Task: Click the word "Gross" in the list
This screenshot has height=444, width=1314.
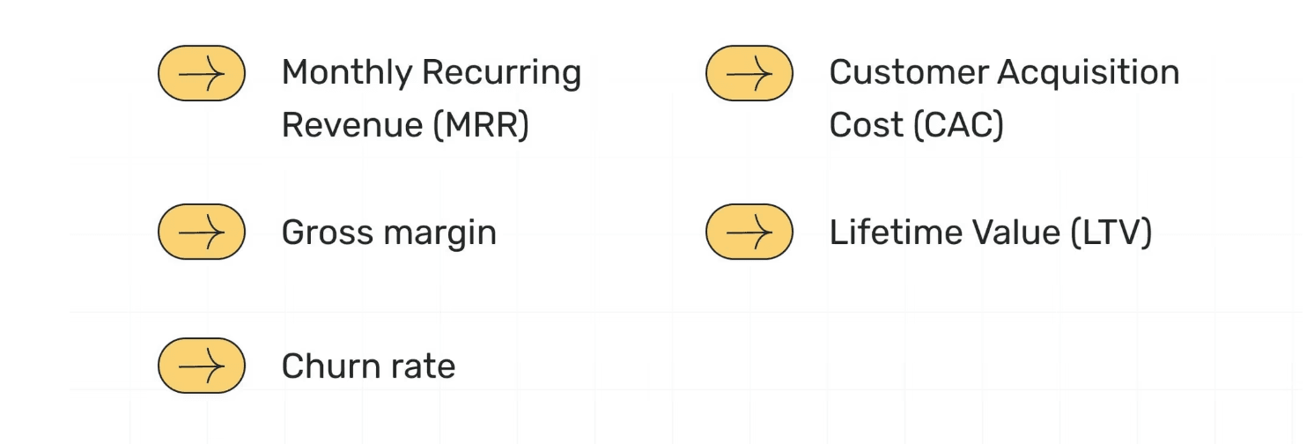Action: pyautogui.click(x=319, y=233)
